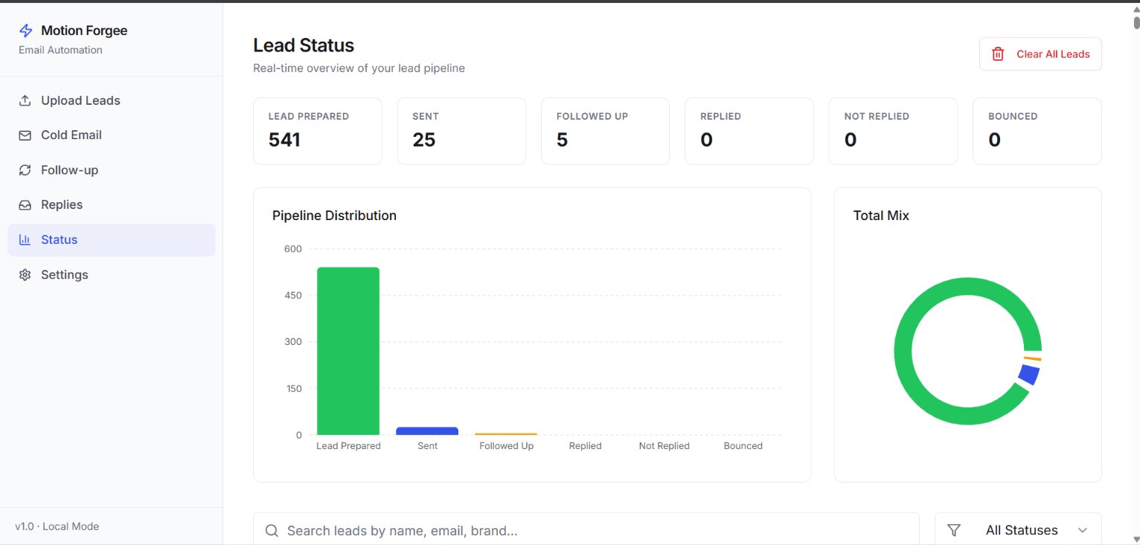Screen dimensions: 1140x545
Task: Focus the search leads input field
Action: point(586,530)
